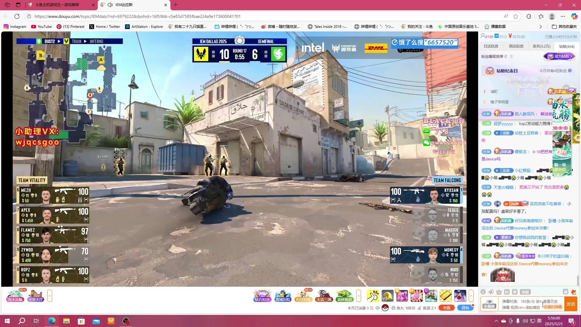Open the 雪域历险 activity icon
Image resolution: width=581 pixels, height=327 pixels.
coord(283,296)
